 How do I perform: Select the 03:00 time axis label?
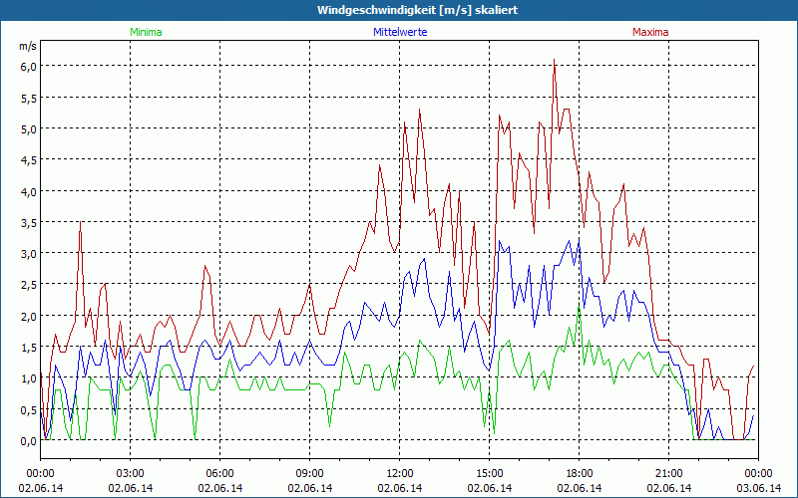[130, 473]
